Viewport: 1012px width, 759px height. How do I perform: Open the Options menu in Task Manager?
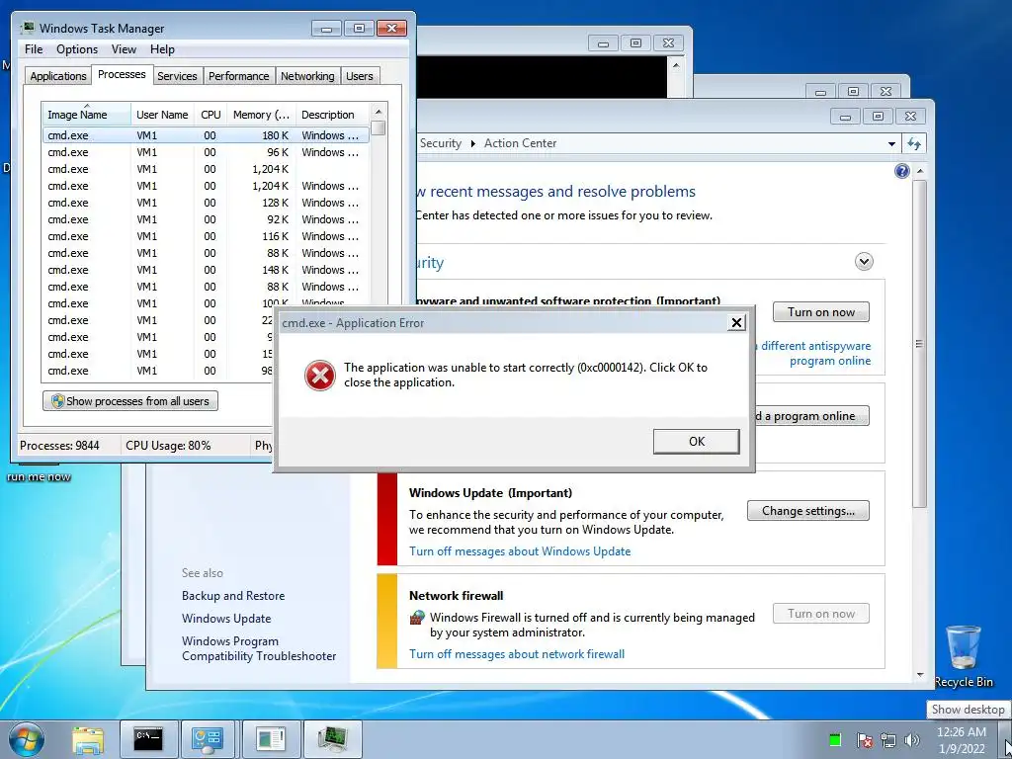(x=77, y=49)
